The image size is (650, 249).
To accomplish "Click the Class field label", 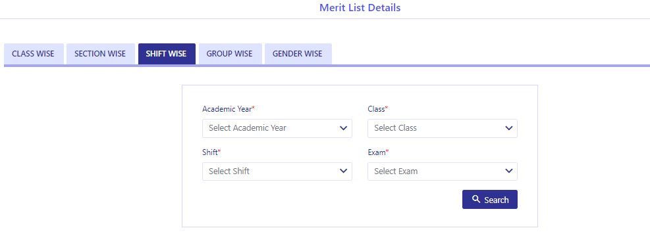I will pyautogui.click(x=377, y=109).
